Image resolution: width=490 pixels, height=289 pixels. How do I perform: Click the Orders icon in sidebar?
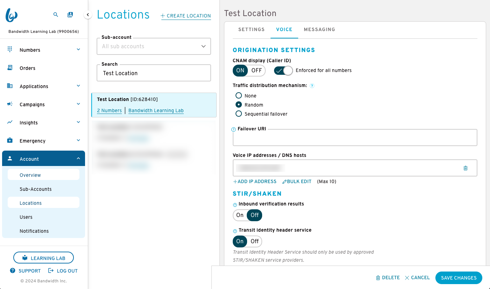pos(10,68)
